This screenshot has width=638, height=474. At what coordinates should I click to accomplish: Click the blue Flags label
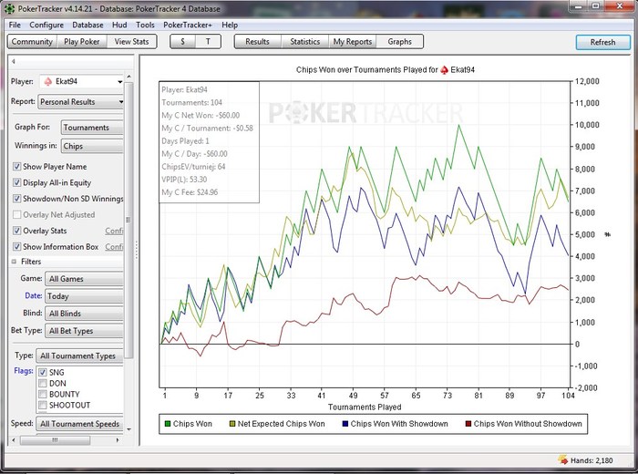tap(24, 371)
